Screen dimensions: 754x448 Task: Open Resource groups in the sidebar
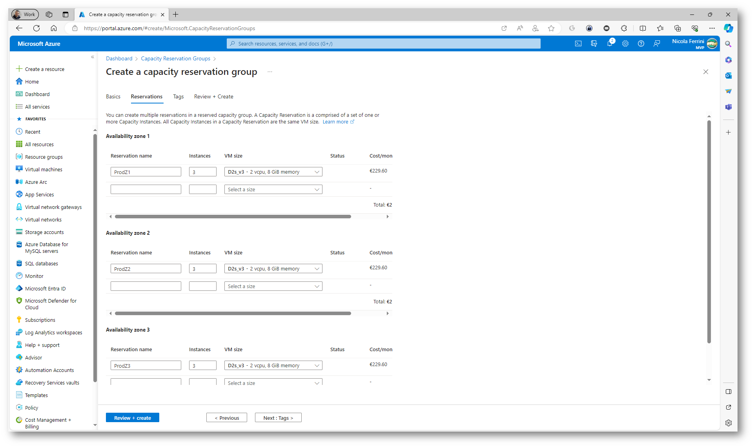(44, 157)
